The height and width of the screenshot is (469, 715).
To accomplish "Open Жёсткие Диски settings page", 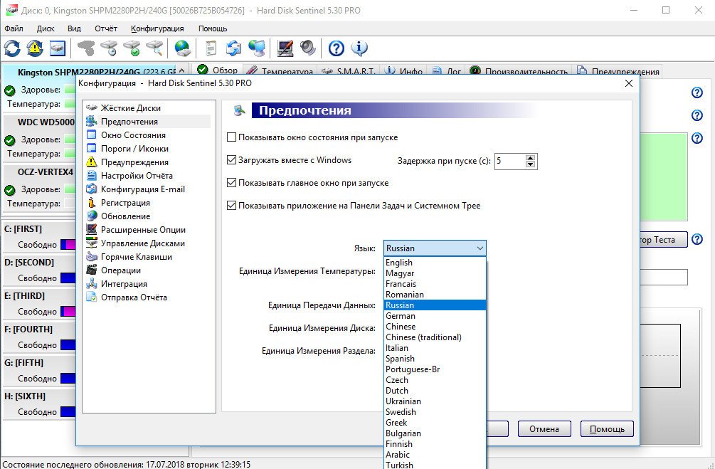I will tap(130, 108).
